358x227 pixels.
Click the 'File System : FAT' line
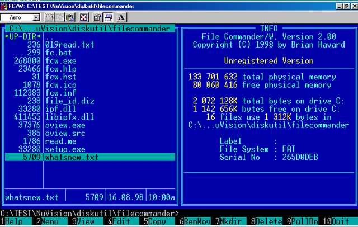click(257, 149)
